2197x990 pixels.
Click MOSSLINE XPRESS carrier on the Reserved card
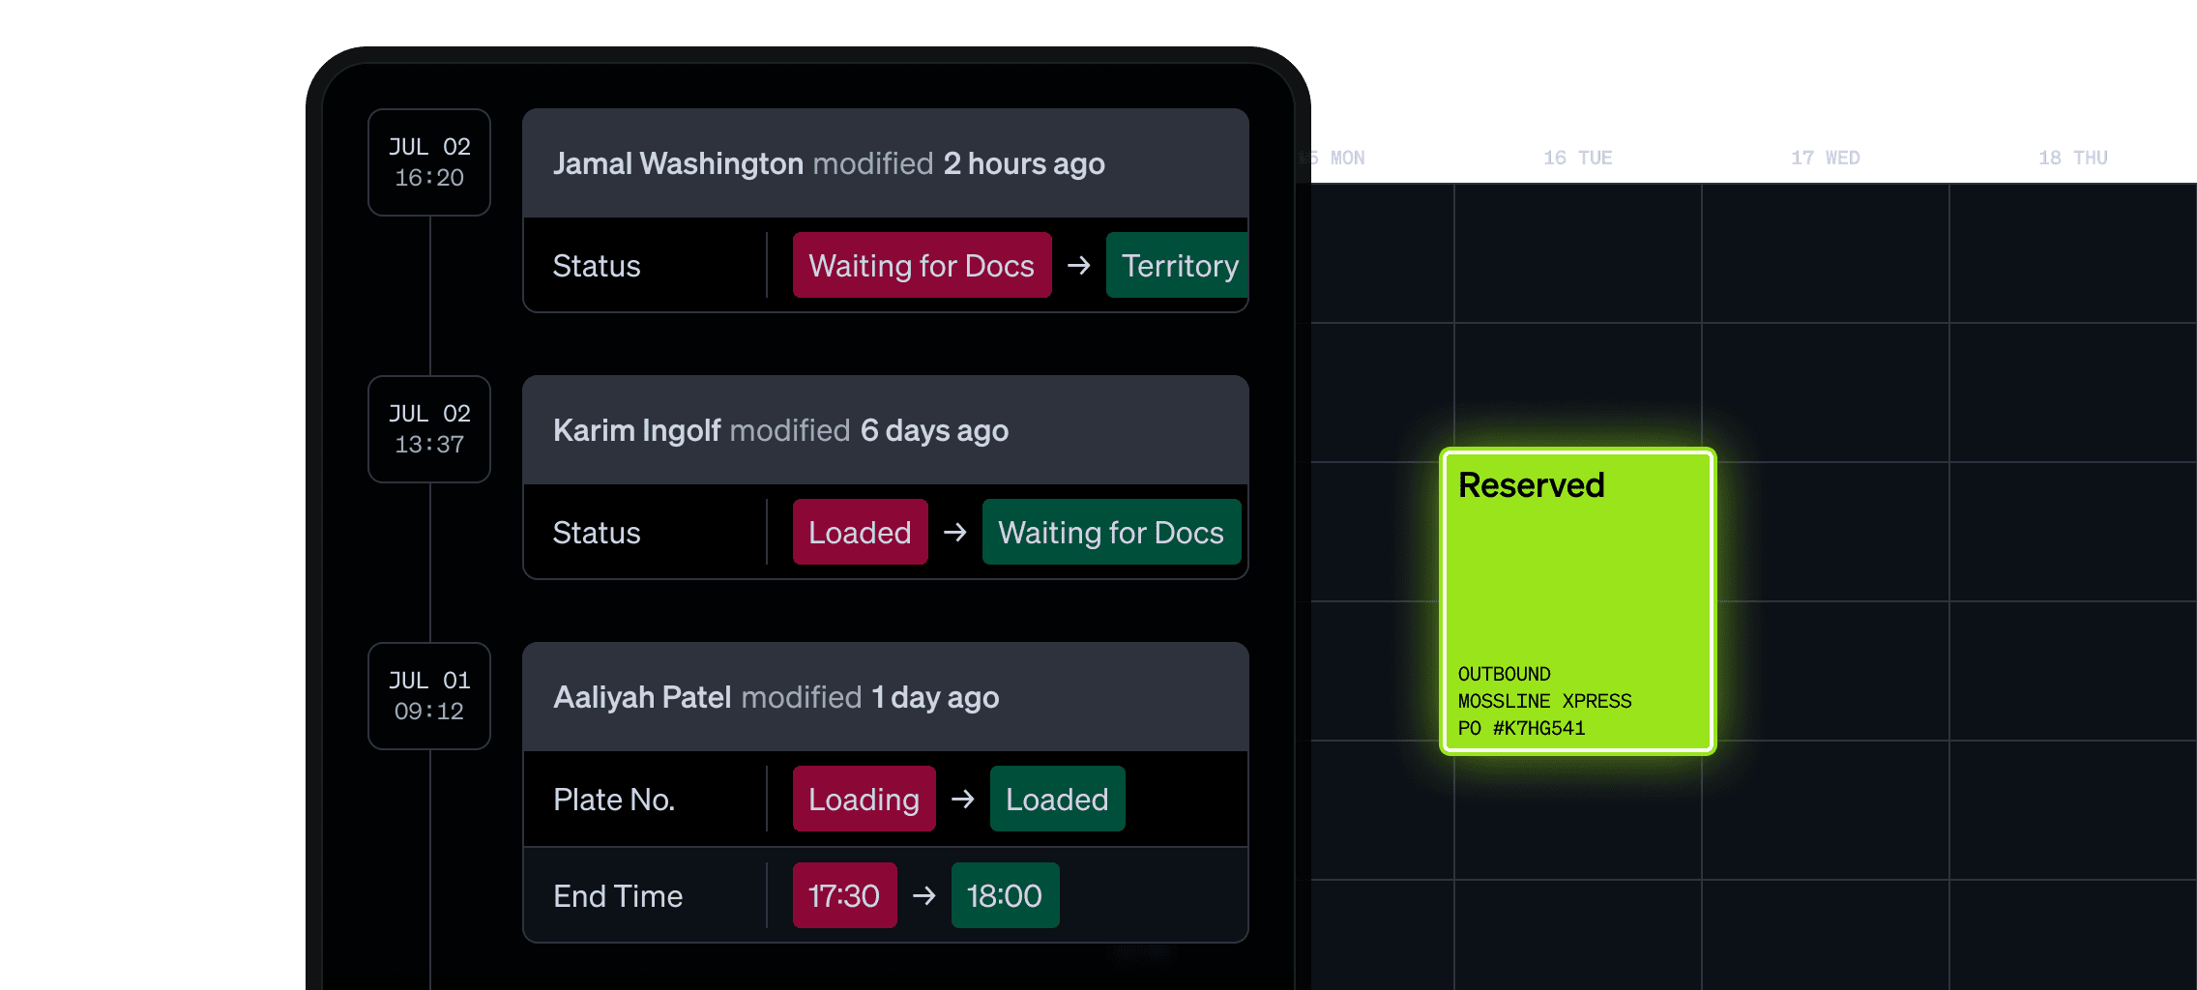pyautogui.click(x=1544, y=701)
